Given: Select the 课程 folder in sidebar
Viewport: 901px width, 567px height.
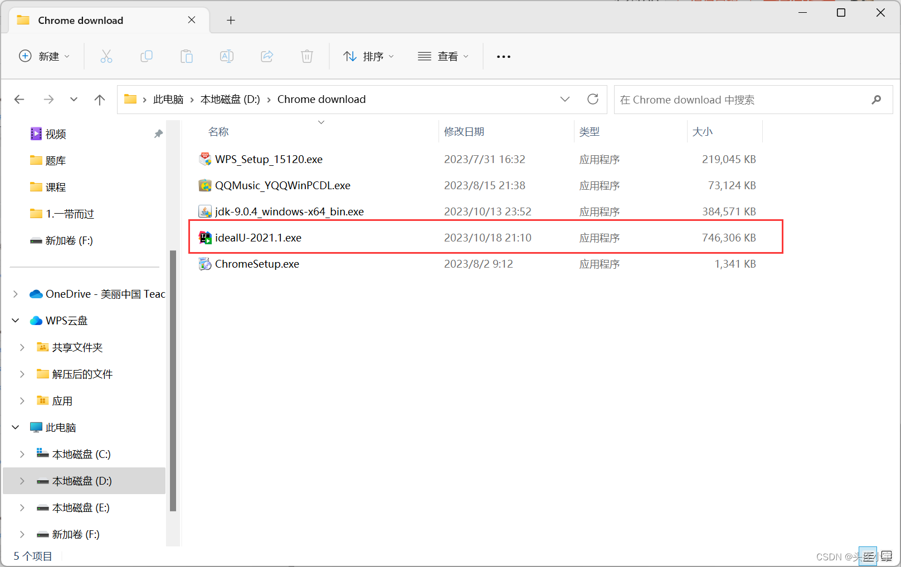Looking at the screenshot, I should tap(56, 188).
